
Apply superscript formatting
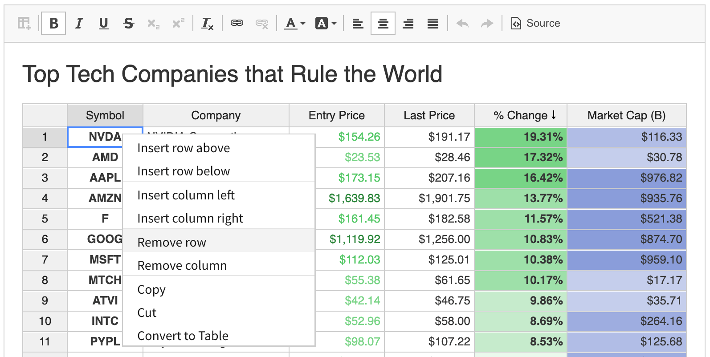point(178,23)
